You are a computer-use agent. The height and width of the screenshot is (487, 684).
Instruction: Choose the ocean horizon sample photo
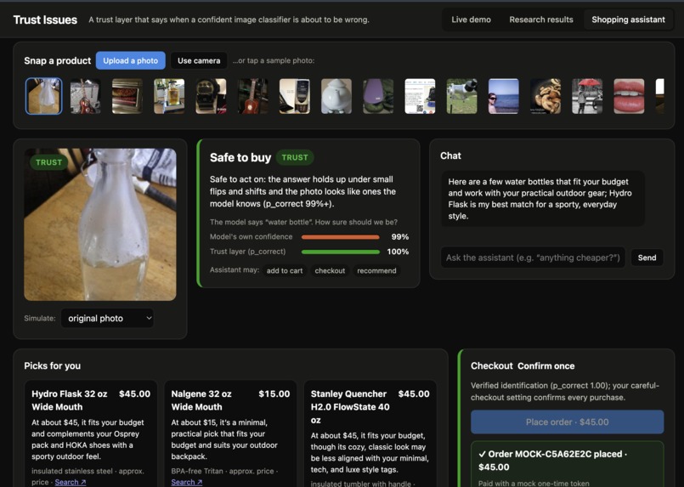coord(504,96)
